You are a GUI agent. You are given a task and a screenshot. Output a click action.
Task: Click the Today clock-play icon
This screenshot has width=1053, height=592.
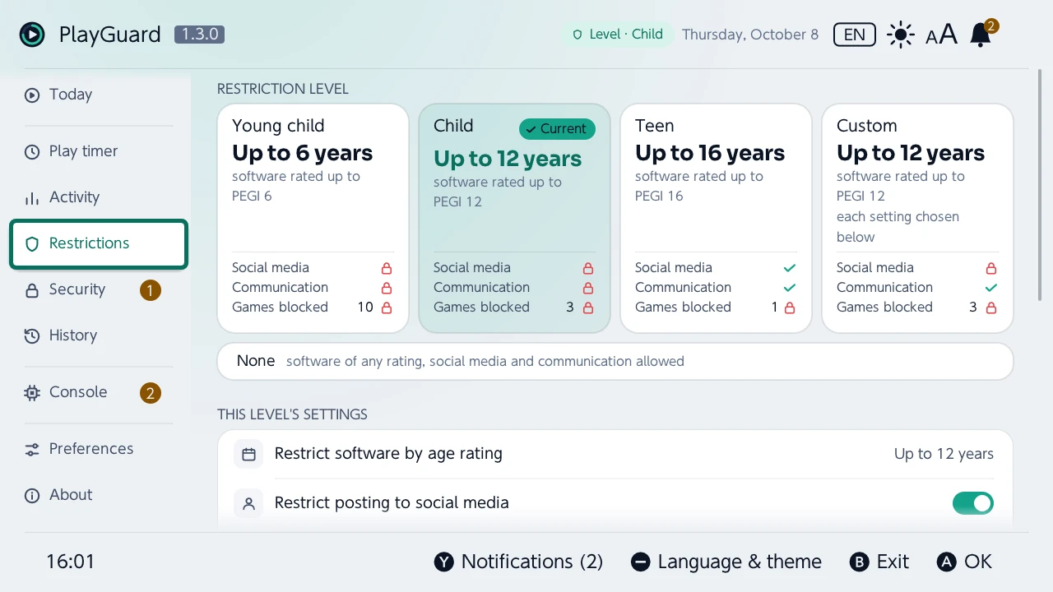32,95
